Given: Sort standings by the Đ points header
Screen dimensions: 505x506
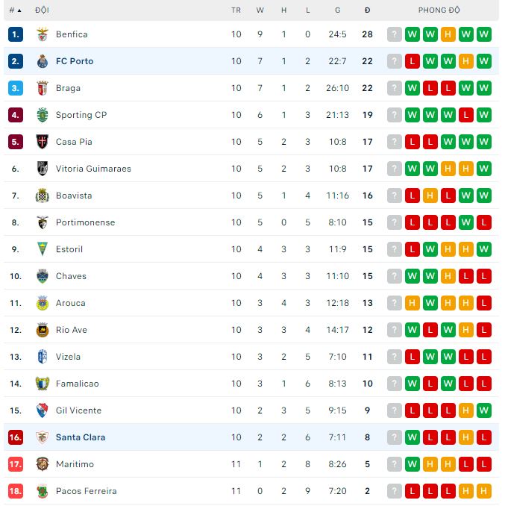Looking at the screenshot, I should (x=367, y=10).
